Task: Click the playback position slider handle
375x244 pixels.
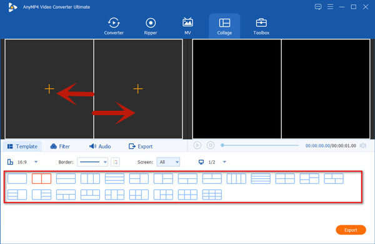Action: [x=222, y=145]
